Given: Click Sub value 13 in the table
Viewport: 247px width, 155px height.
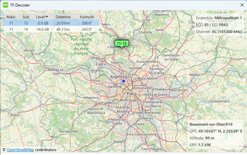Looking at the screenshot, I should [x=26, y=23].
